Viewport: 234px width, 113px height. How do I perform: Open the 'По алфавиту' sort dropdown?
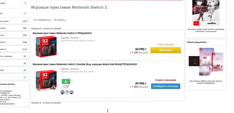click(x=42, y=20)
